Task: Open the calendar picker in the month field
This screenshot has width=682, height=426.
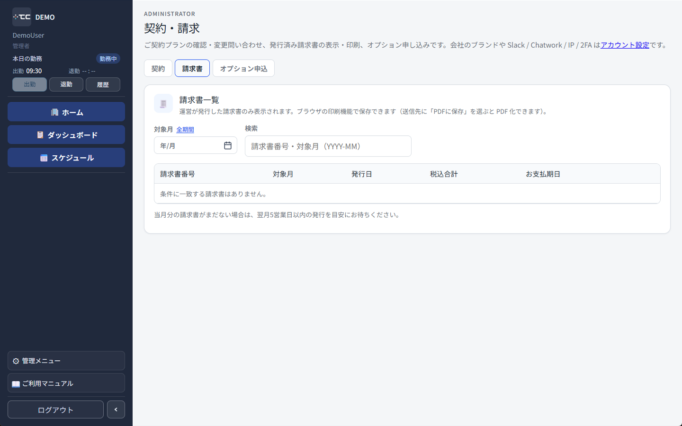Action: [x=228, y=146]
